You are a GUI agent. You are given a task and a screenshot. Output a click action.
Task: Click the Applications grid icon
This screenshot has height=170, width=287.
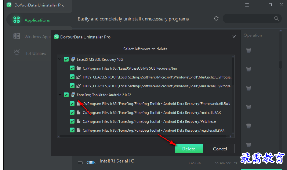coord(17,20)
